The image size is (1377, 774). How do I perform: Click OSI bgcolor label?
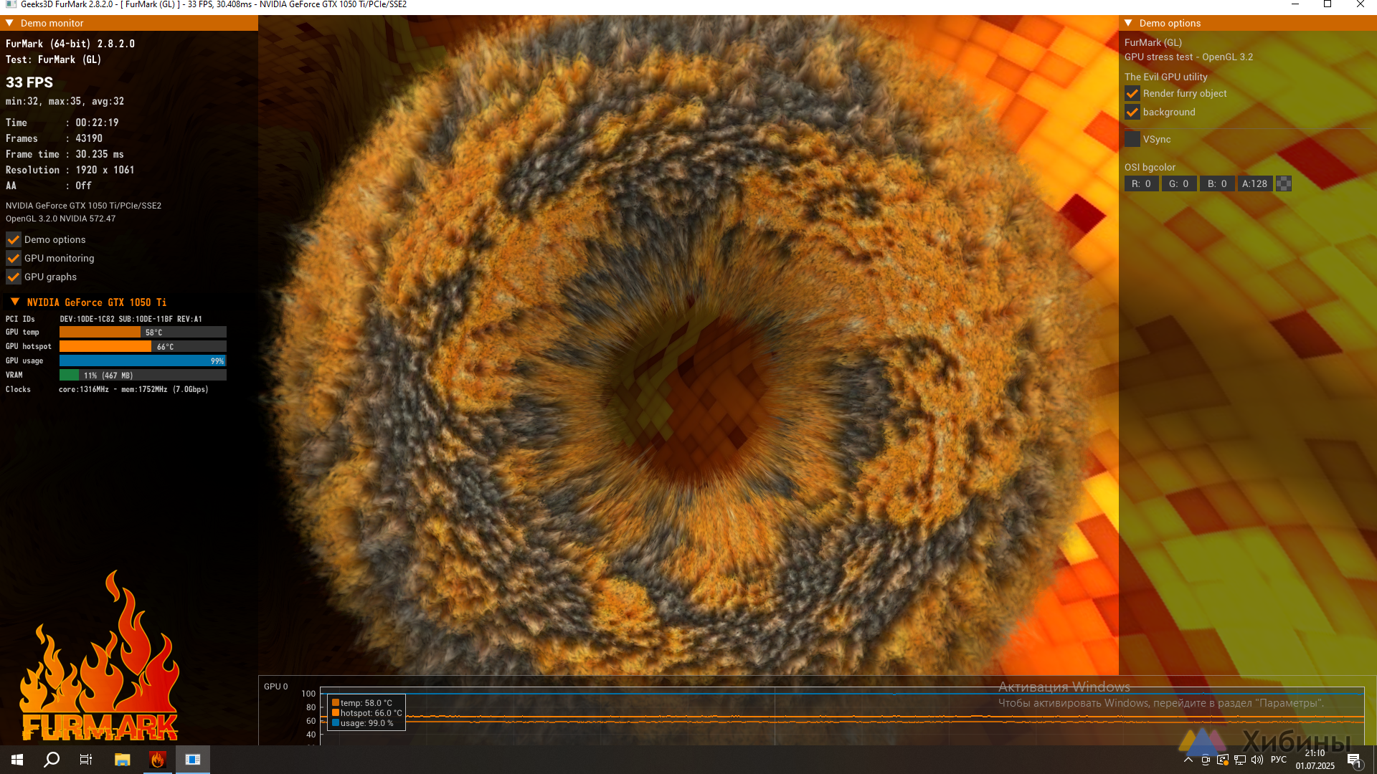pos(1150,168)
